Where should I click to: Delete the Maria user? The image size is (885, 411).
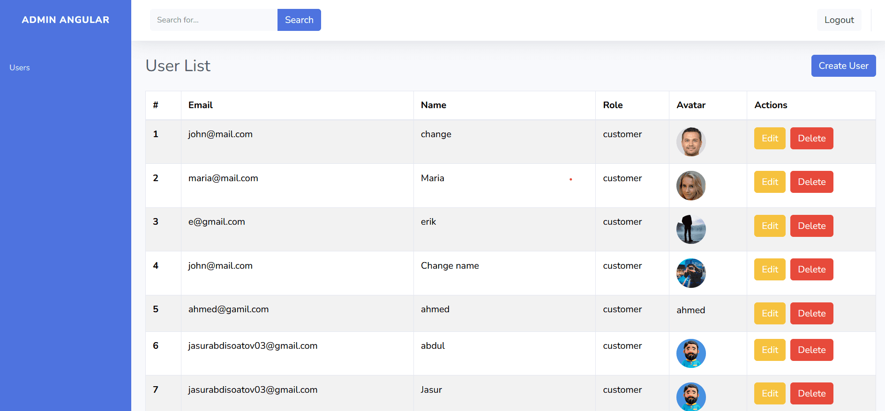pyautogui.click(x=812, y=182)
